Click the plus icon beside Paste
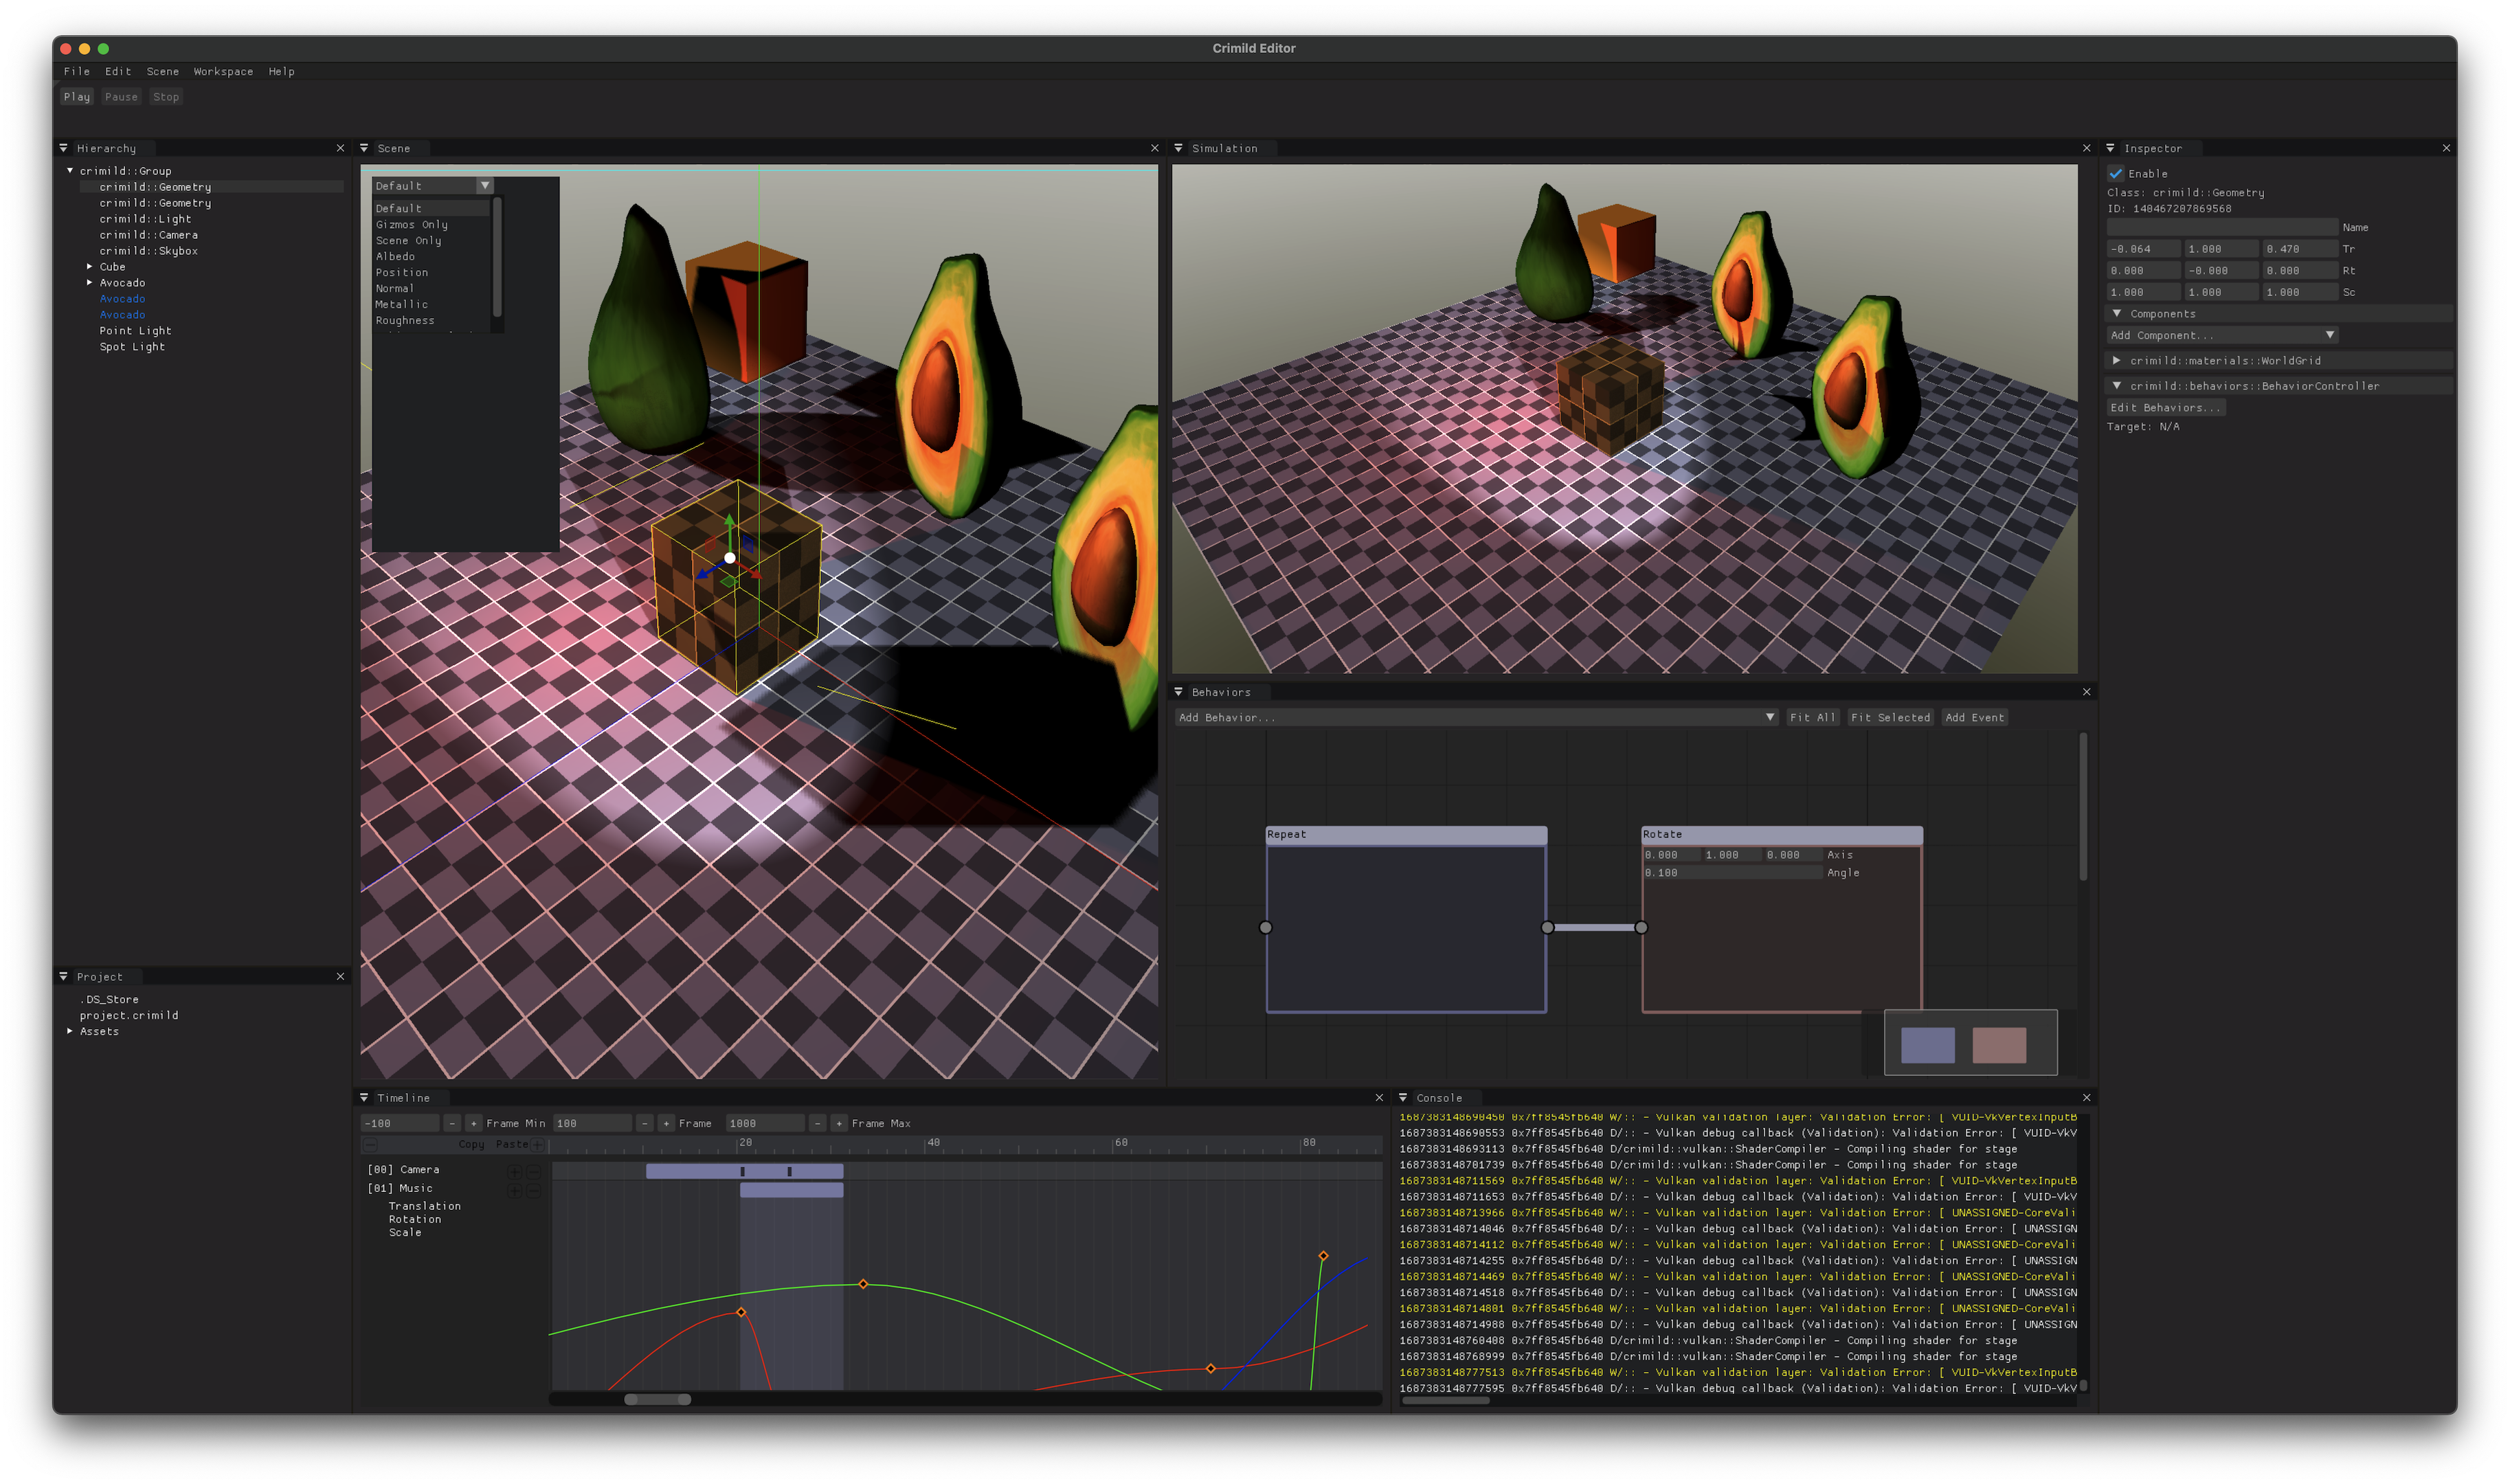The height and width of the screenshot is (1484, 2510). [x=538, y=1145]
